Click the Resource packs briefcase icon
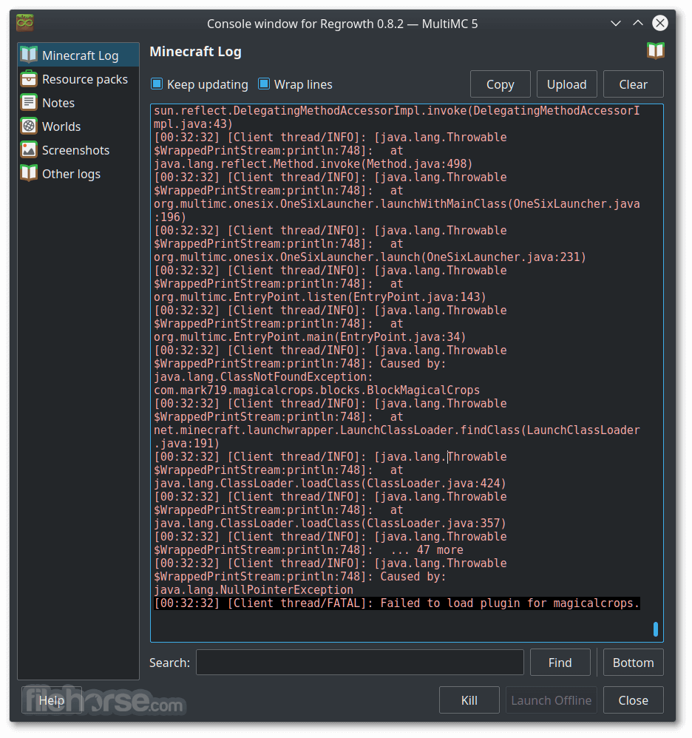The image size is (692, 738). coord(29,78)
